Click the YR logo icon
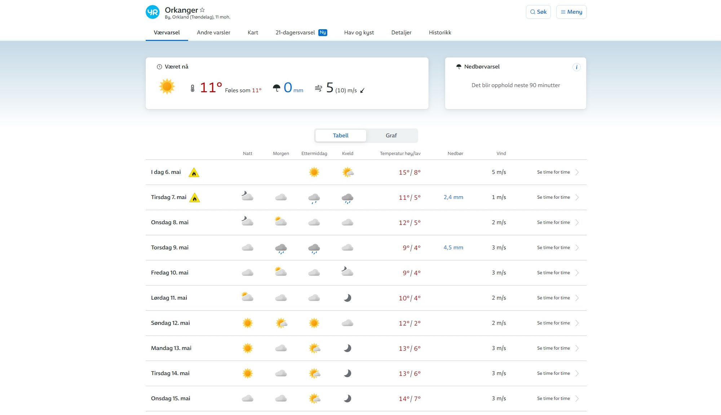Viewport: 721px width, 415px height. click(152, 12)
